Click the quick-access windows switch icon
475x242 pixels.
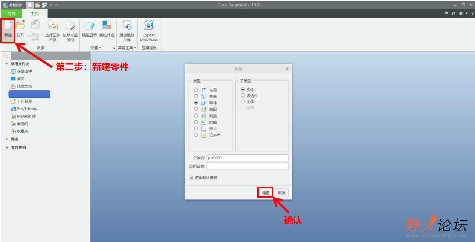pos(44,5)
